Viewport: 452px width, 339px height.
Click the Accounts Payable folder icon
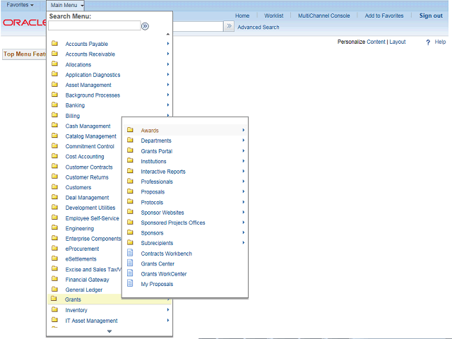coord(54,44)
